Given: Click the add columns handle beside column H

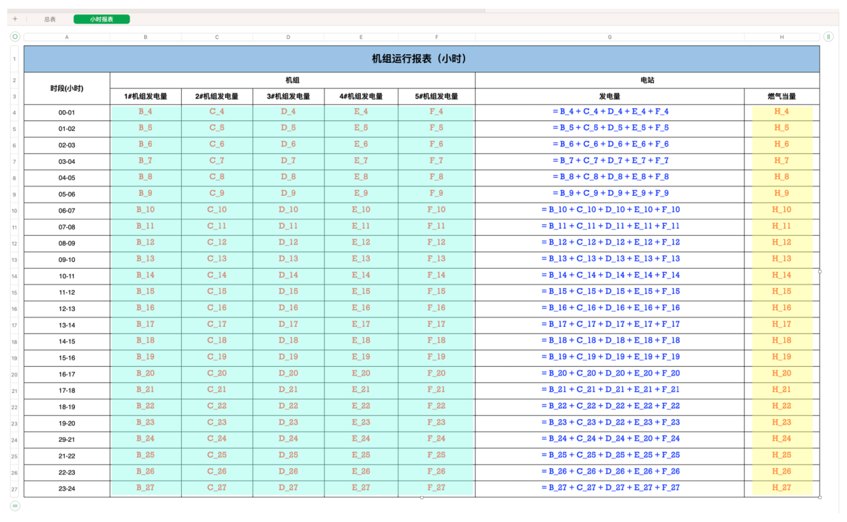Looking at the screenshot, I should tap(828, 37).
